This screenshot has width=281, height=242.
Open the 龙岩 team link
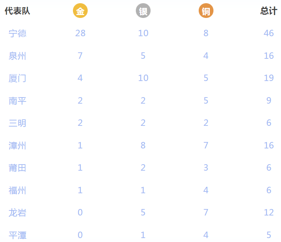[x=17, y=213]
